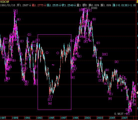The height and width of the screenshot is (120, 138).
Task: Select 1987 on the time axis
Action: coord(3,118)
